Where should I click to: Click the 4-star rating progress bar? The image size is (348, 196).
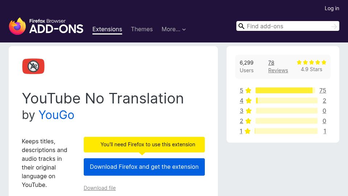coord(287,101)
